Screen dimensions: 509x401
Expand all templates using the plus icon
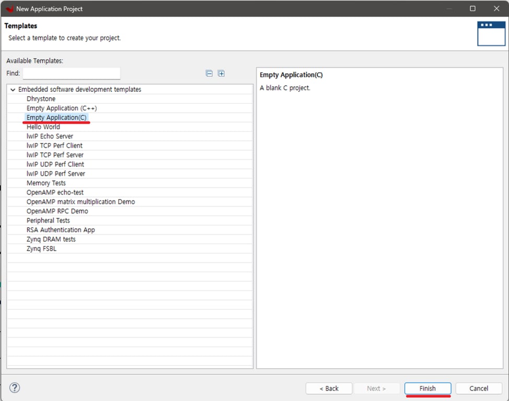pos(222,73)
